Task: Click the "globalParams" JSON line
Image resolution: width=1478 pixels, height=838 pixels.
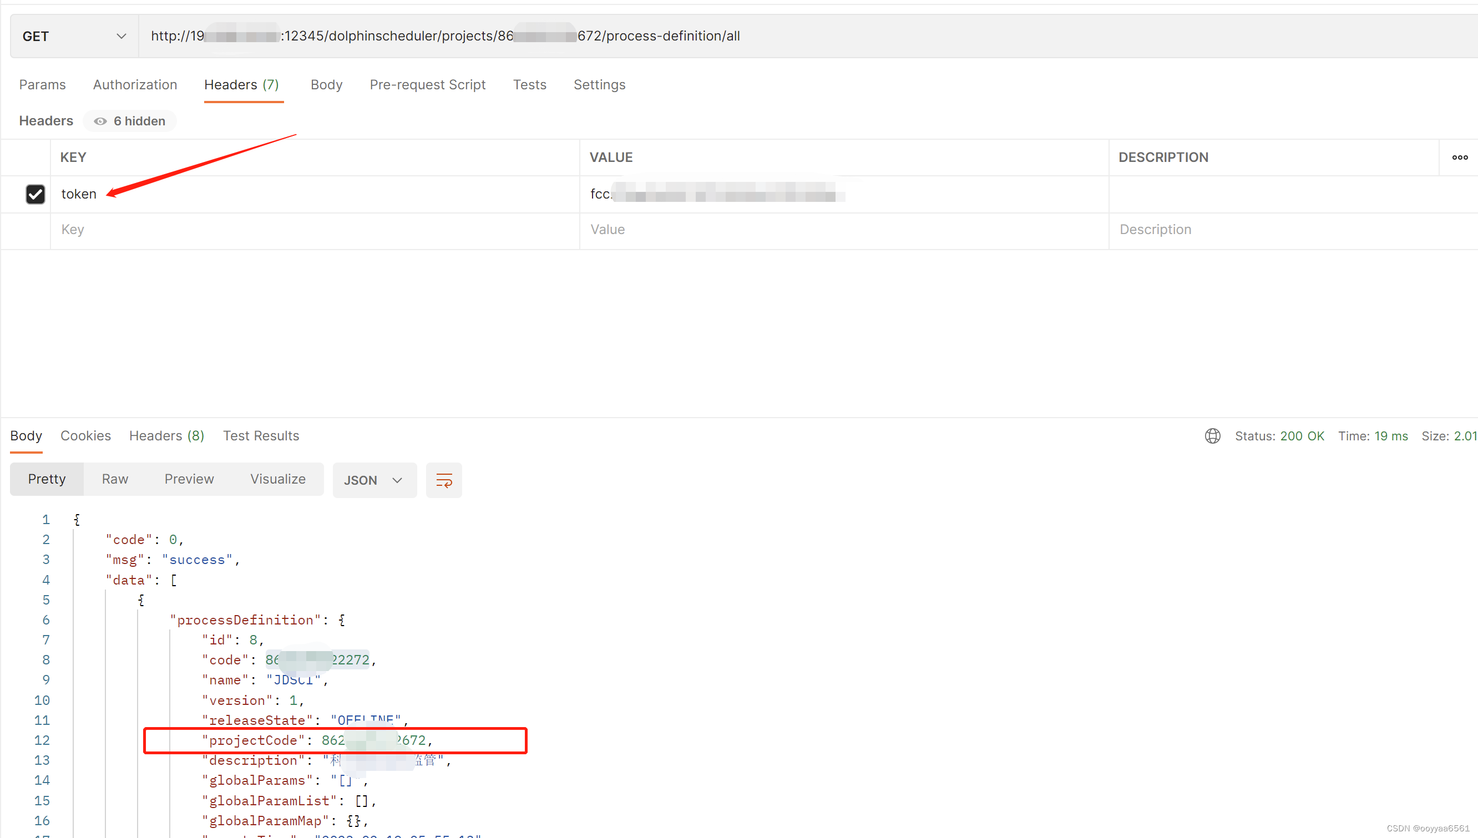Action: pyautogui.click(x=285, y=781)
